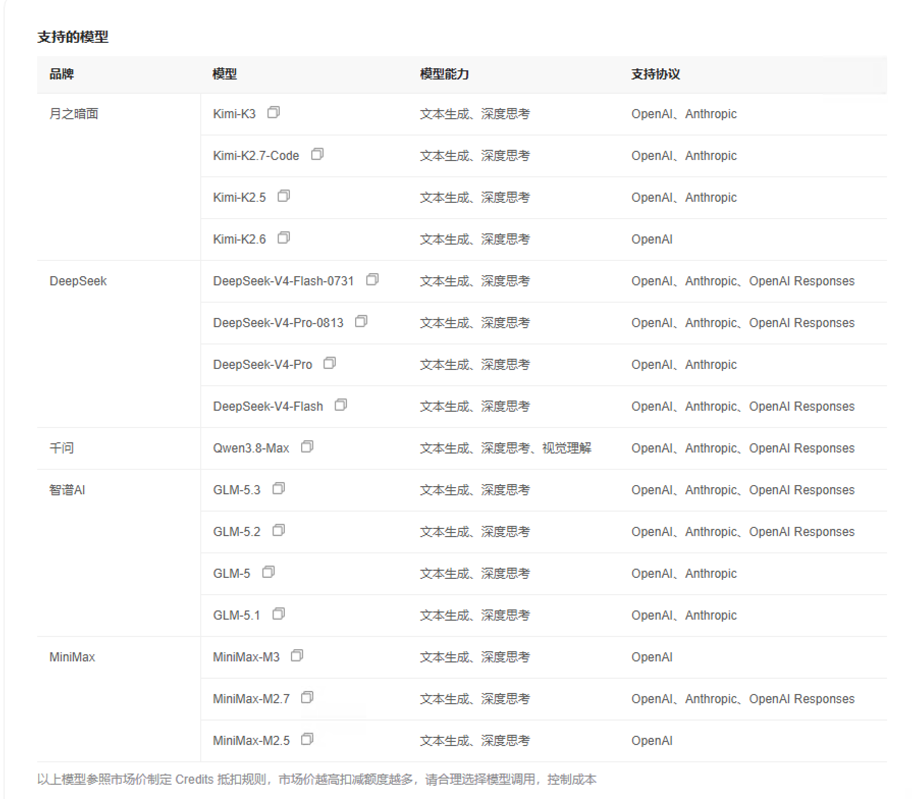Click the OpenAI protocol cell for MiniMax-M2.5
Screen dimensions: 912x799
652,741
